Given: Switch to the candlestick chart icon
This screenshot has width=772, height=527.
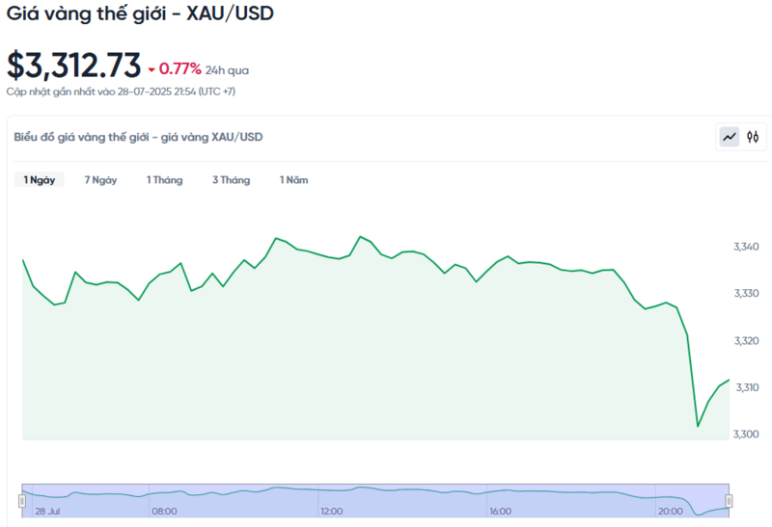Looking at the screenshot, I should (x=753, y=138).
